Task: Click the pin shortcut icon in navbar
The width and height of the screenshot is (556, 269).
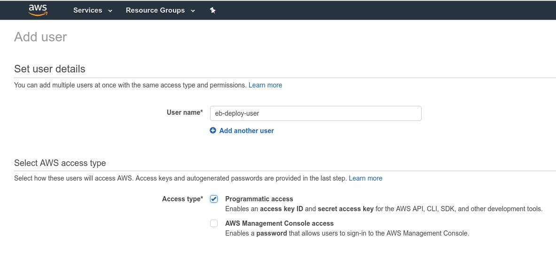Action: click(212, 10)
